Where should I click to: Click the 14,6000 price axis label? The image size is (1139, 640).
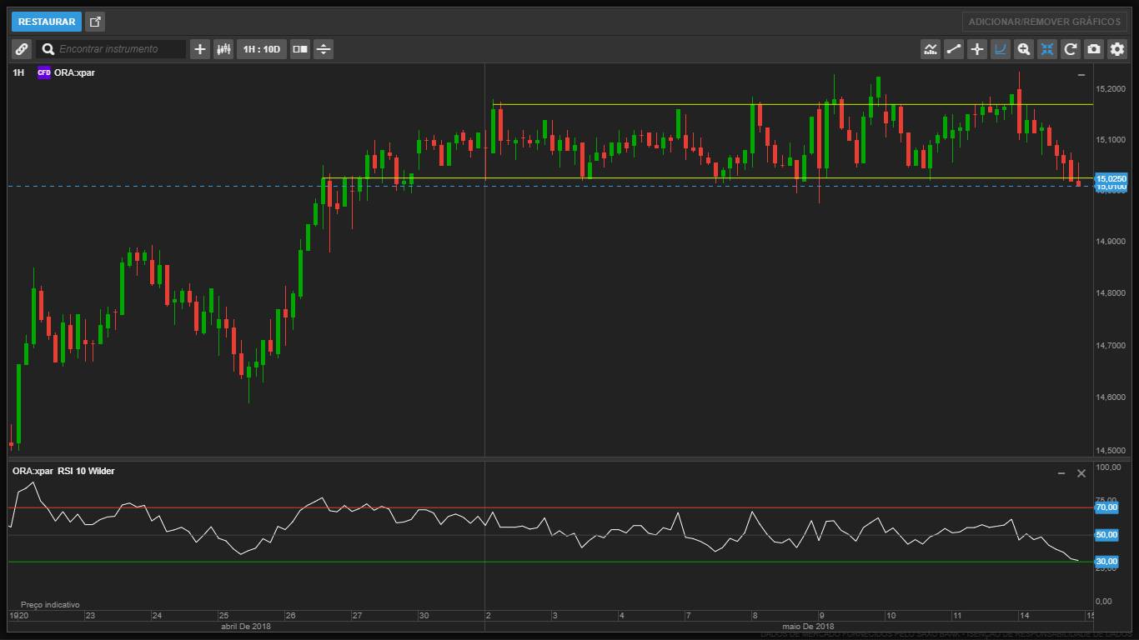pyautogui.click(x=1111, y=397)
